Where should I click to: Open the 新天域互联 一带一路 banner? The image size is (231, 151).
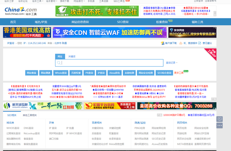43,106
